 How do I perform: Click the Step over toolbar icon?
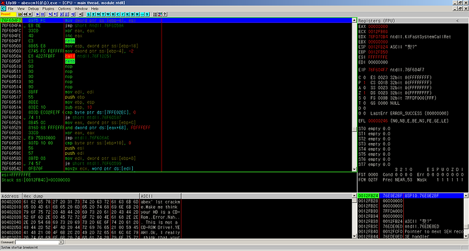pos(55,14)
